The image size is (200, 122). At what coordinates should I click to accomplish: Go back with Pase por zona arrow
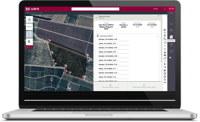[x=97, y=17]
